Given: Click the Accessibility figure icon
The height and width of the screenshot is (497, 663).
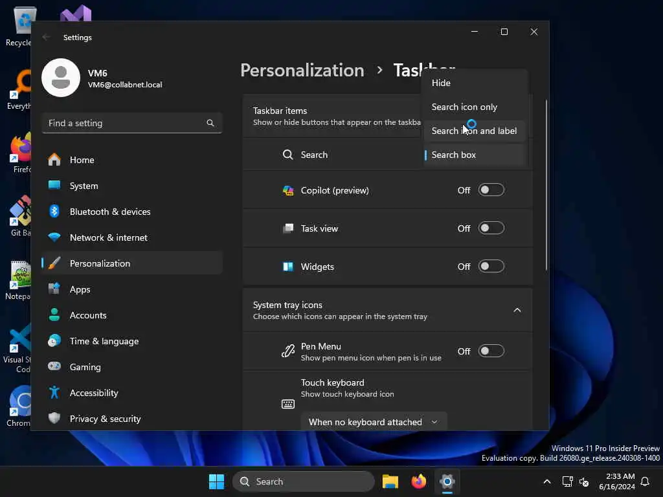Looking at the screenshot, I should (x=54, y=393).
